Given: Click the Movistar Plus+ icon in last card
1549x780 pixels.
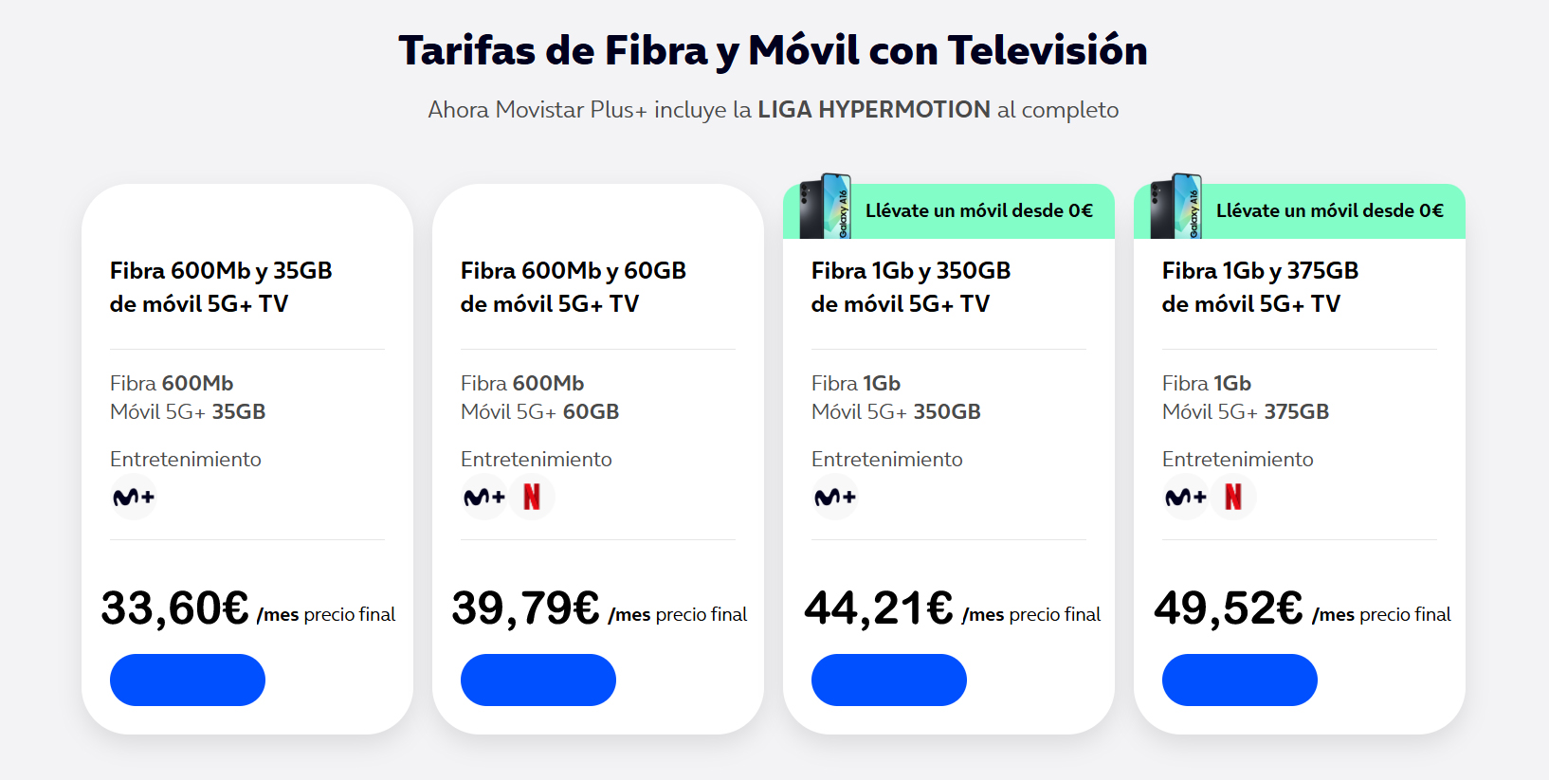Looking at the screenshot, I should click(x=1185, y=497).
